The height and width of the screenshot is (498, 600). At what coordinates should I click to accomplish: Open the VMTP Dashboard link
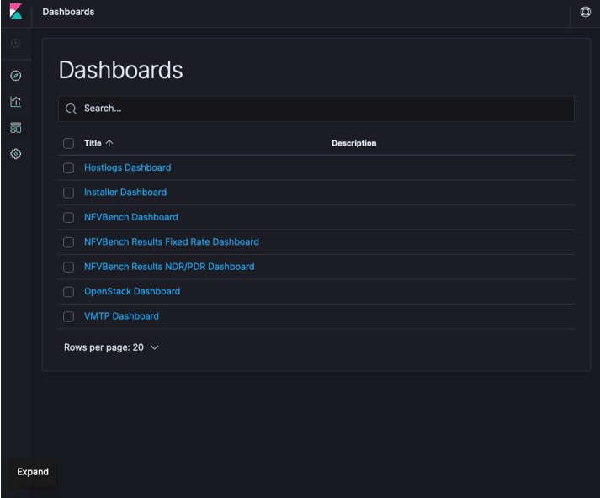coord(121,316)
